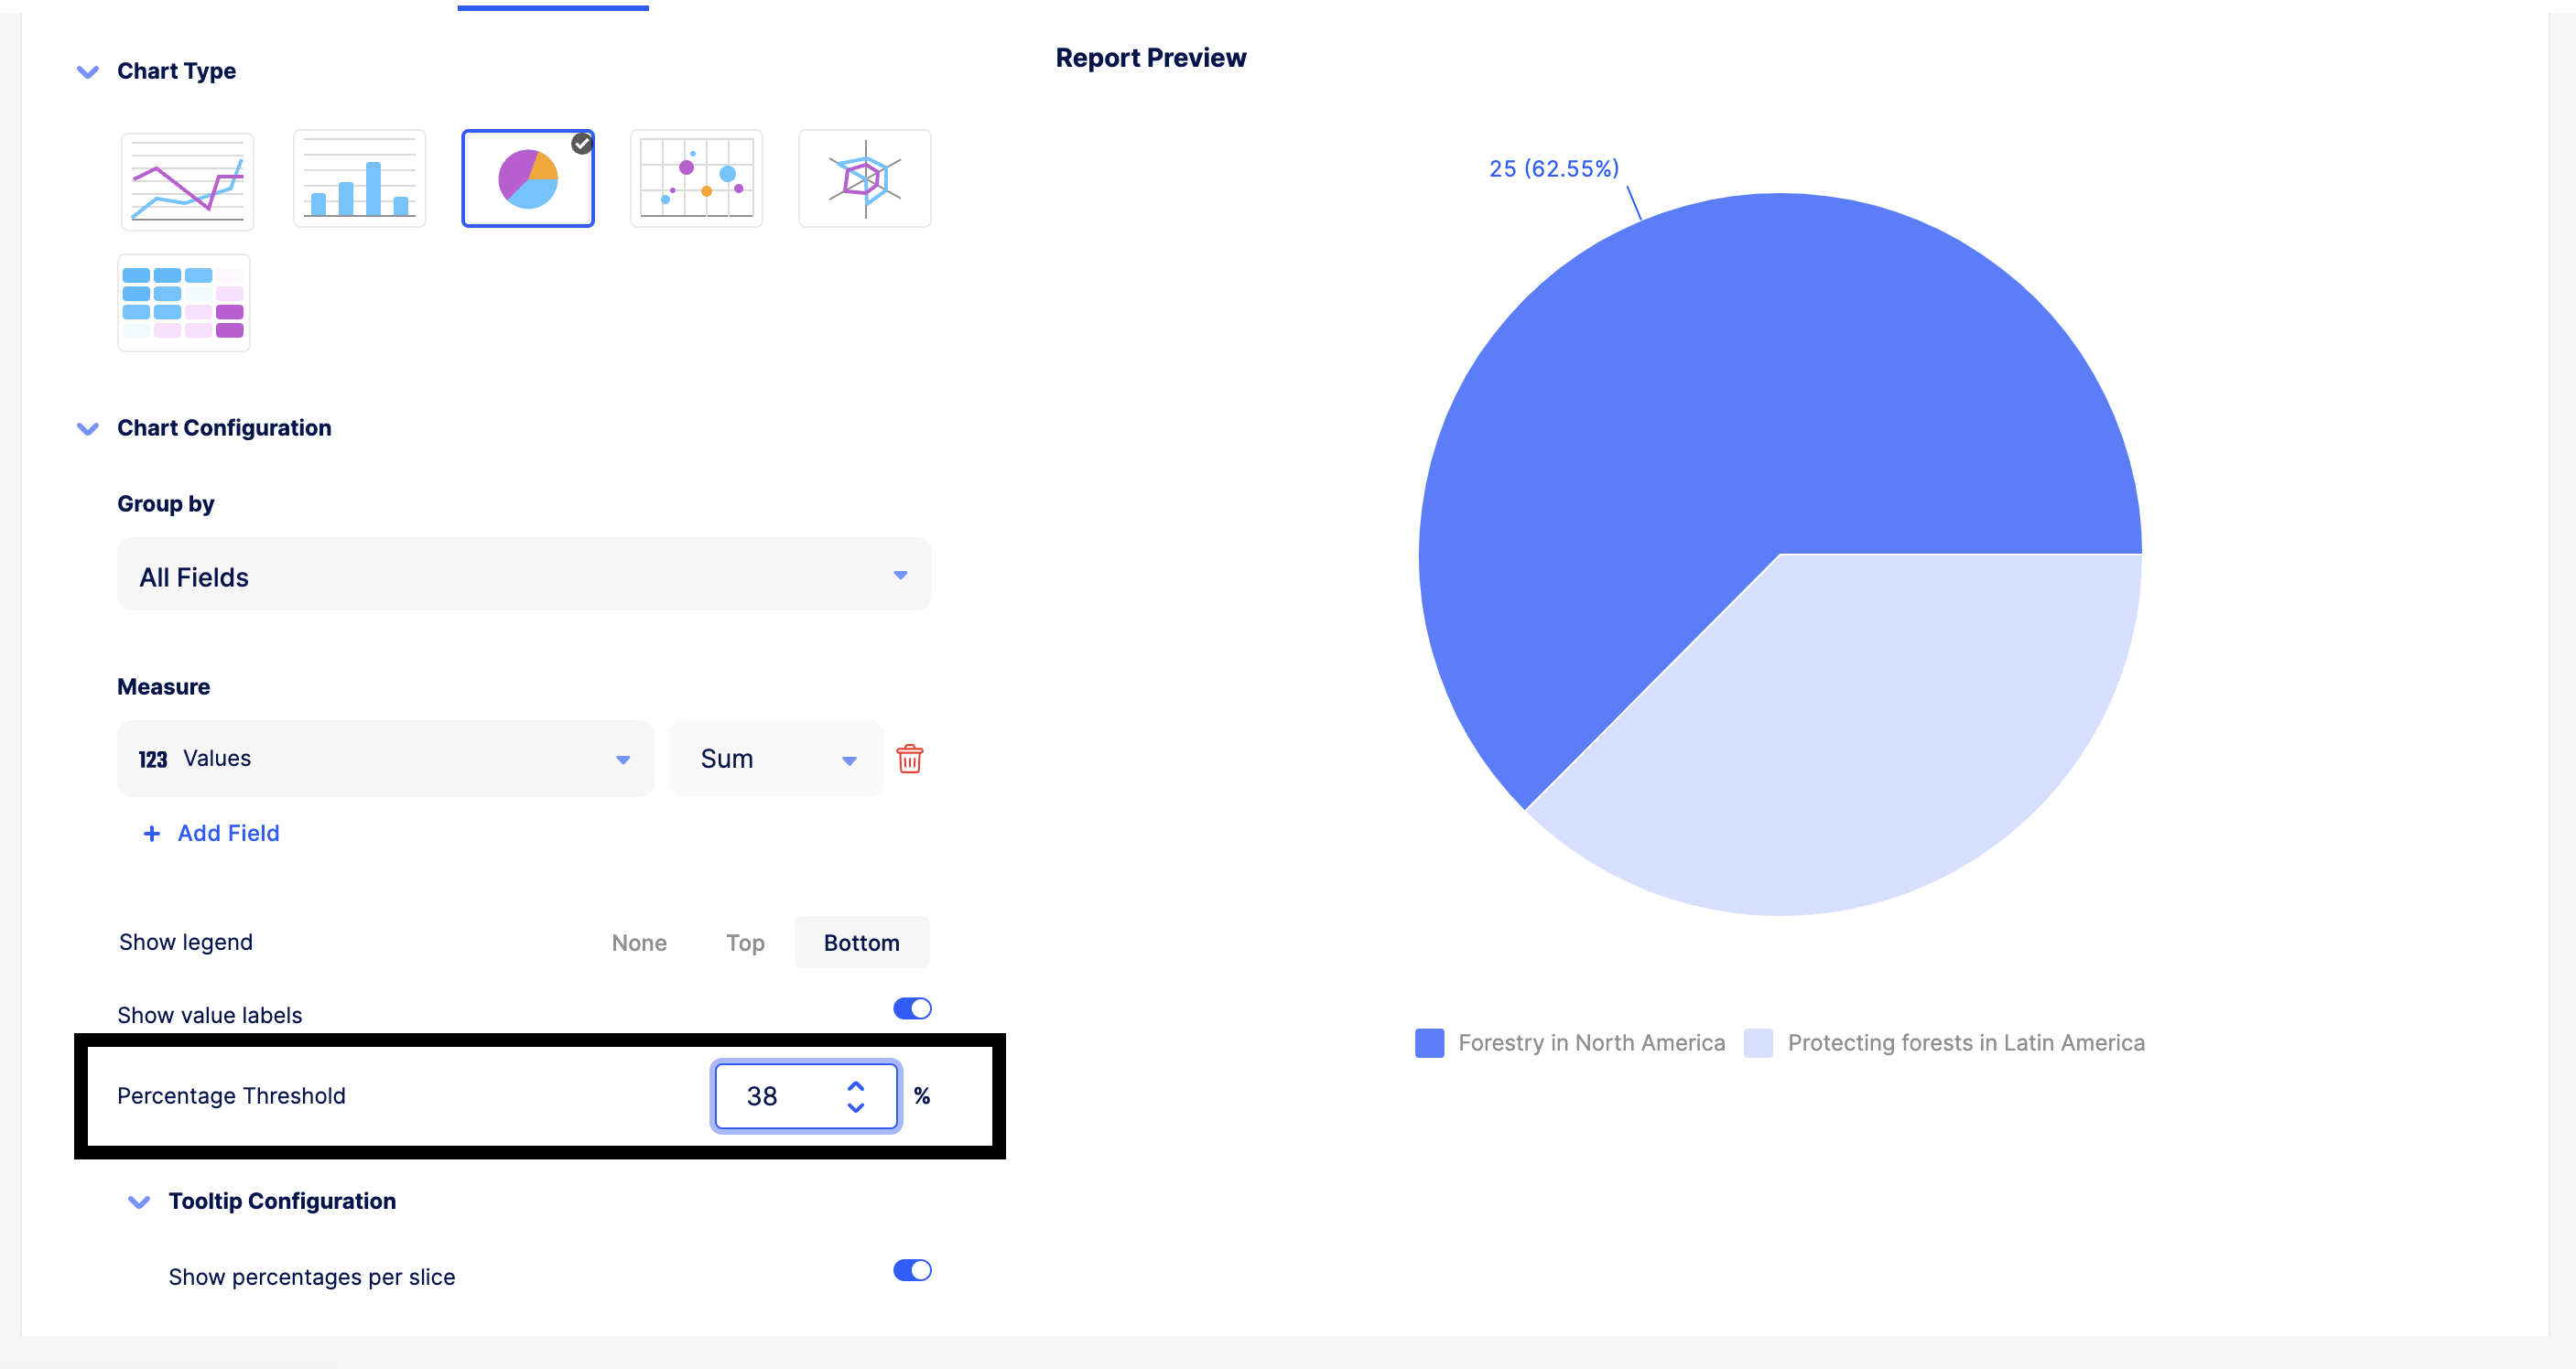The image size is (2576, 1369).
Task: Toggle Show value labels switch
Action: click(x=911, y=1008)
